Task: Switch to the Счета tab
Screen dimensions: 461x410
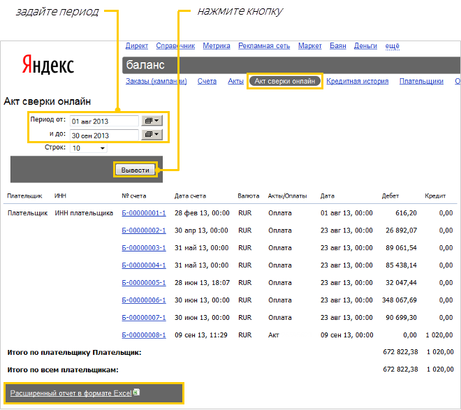Action: click(207, 81)
